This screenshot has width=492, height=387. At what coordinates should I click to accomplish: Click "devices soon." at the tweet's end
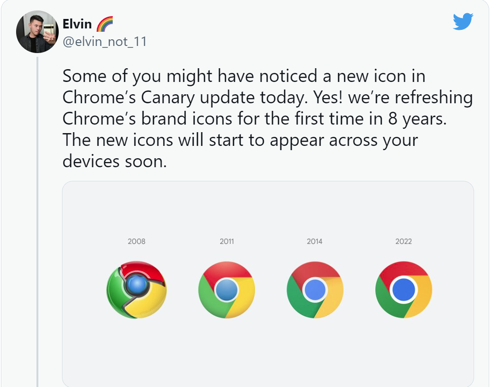pyautogui.click(x=115, y=161)
